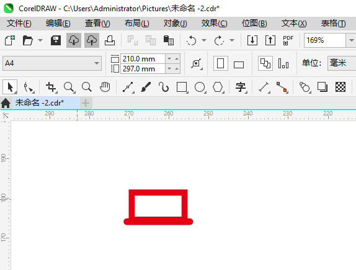
Task: Click the New document icon
Action: click(10, 40)
